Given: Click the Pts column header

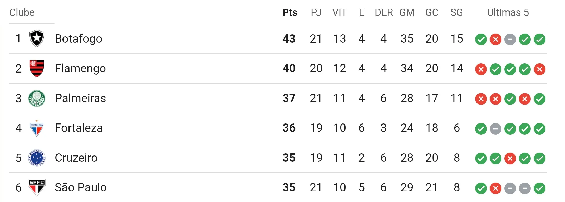Looking at the screenshot, I should (x=290, y=12).
